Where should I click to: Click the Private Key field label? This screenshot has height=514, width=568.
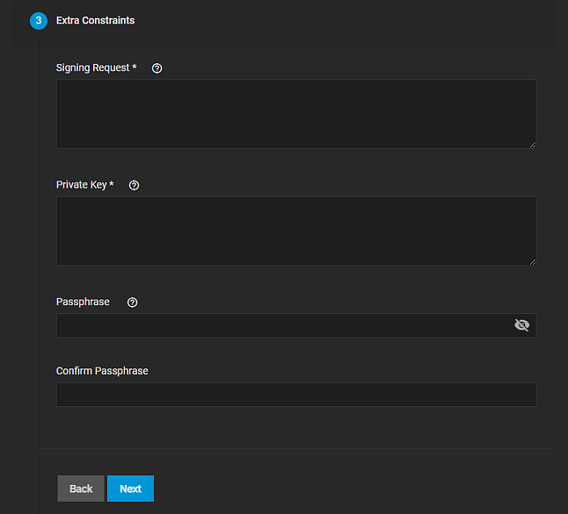[x=81, y=185]
